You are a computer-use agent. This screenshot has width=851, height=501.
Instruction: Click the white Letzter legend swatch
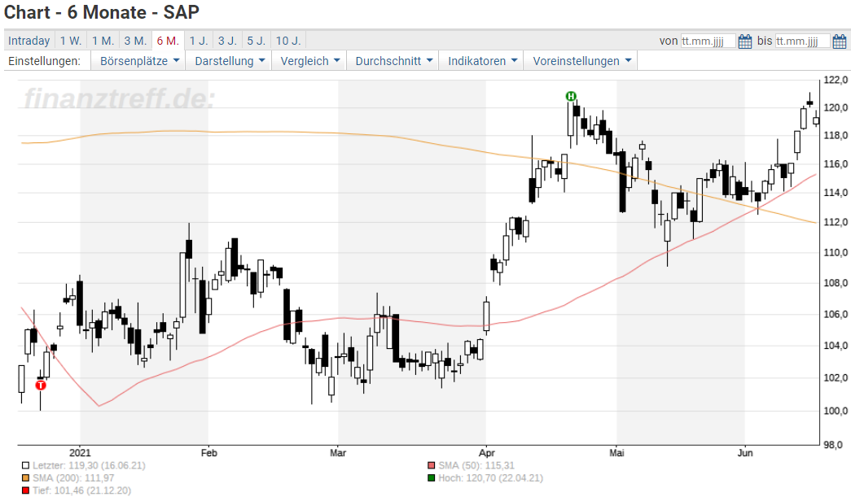(25, 466)
